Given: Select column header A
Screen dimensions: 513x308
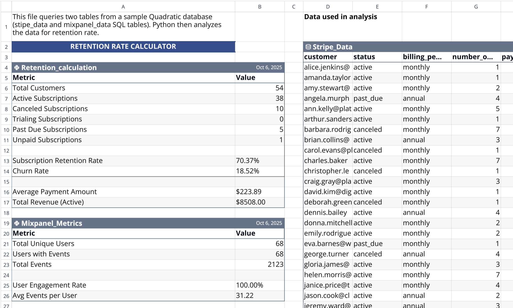Looking at the screenshot, I should click(x=124, y=7).
